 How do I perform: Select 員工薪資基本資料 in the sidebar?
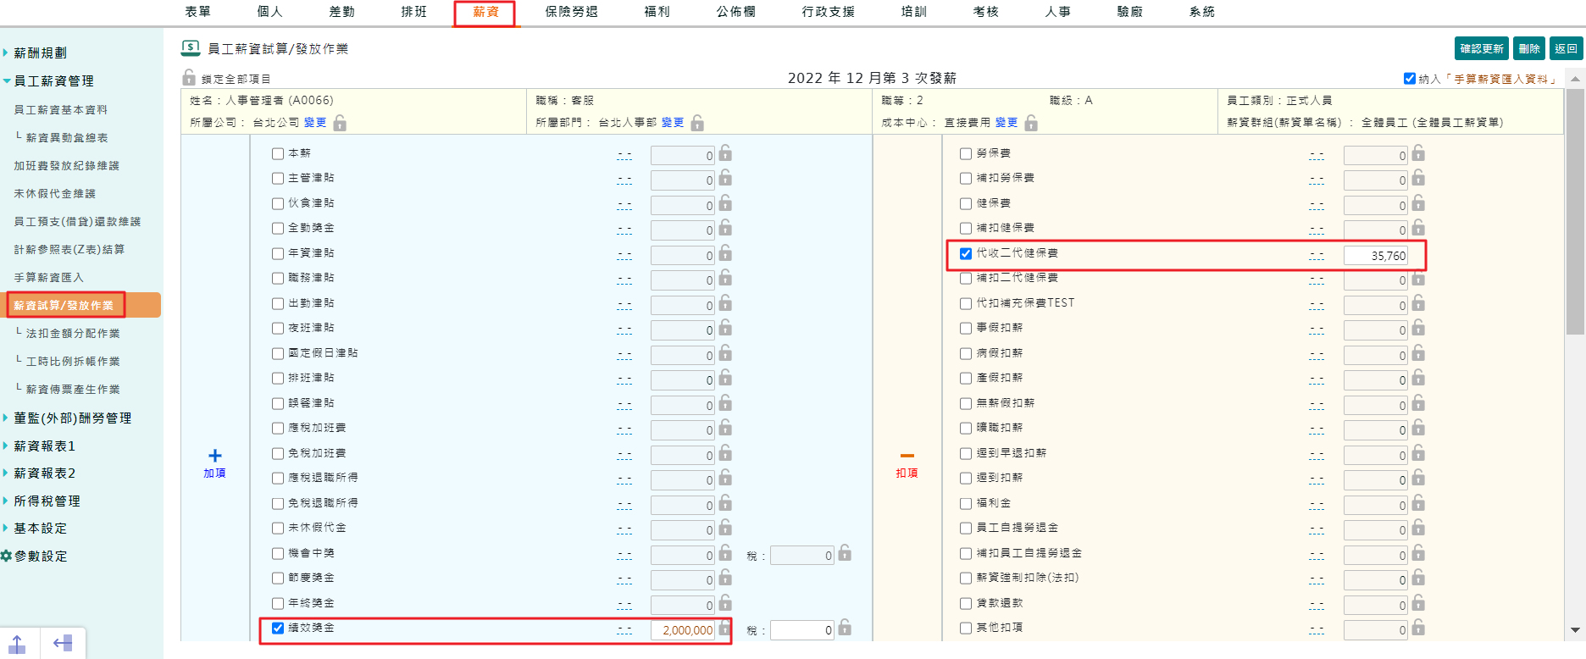(x=61, y=110)
